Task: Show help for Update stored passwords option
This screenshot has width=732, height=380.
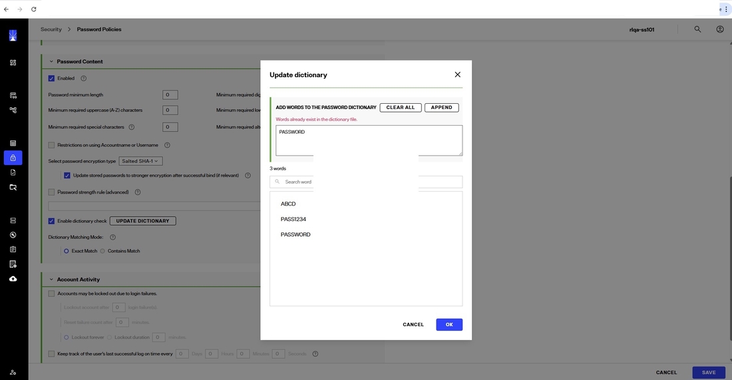Action: pyautogui.click(x=248, y=176)
